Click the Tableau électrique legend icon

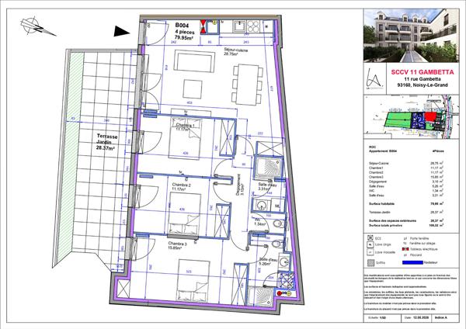coord(405,249)
